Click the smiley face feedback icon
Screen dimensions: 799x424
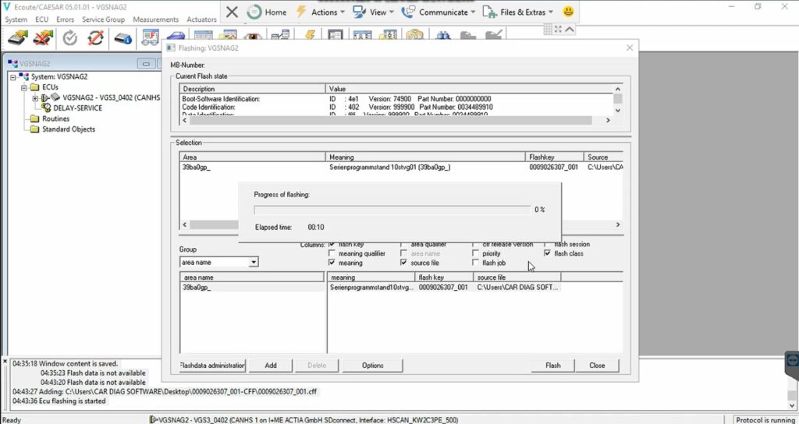pyautogui.click(x=569, y=12)
